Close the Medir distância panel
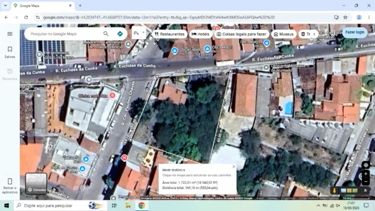375x211 pixels. [234, 167]
